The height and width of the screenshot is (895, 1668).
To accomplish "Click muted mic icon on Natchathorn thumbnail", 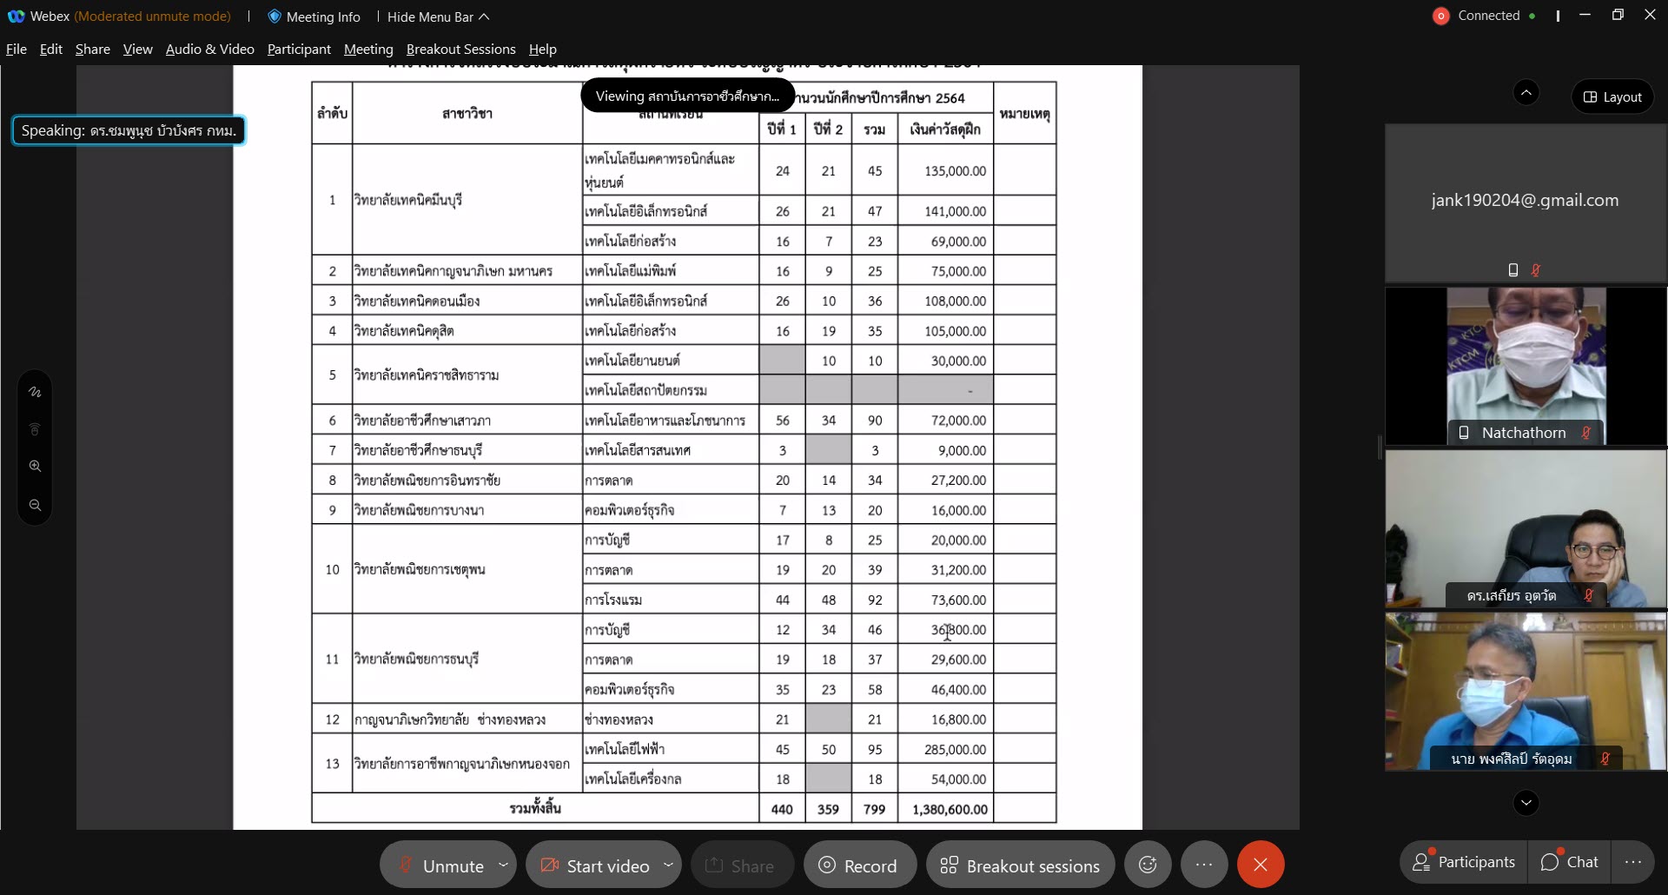I will (x=1586, y=433).
